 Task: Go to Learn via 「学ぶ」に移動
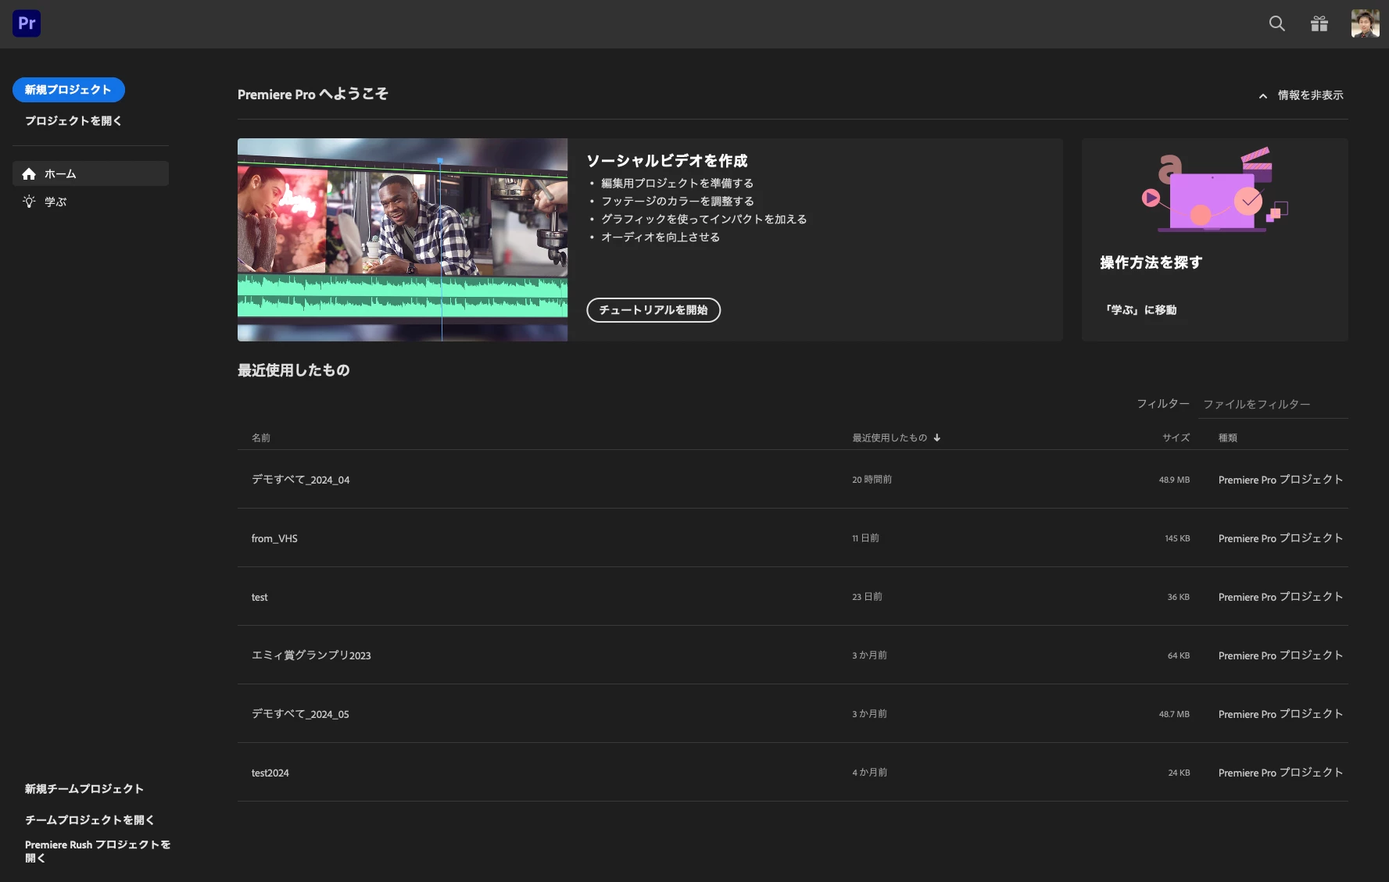click(x=1140, y=310)
